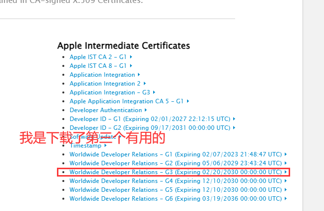Open the Apple IST CA 8 – G1 link
Screen dimensions: 324x211
(101, 66)
